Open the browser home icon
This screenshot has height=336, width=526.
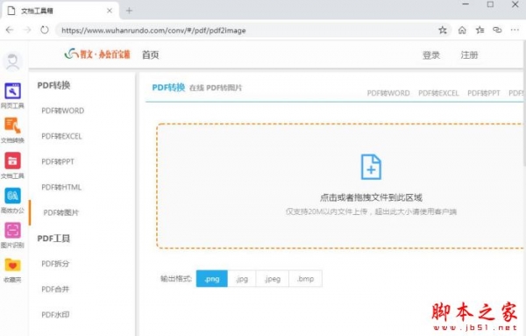(x=462, y=30)
